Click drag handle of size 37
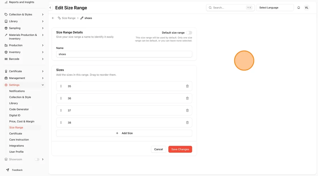Image resolution: width=318 pixels, height=176 pixels. (61, 110)
